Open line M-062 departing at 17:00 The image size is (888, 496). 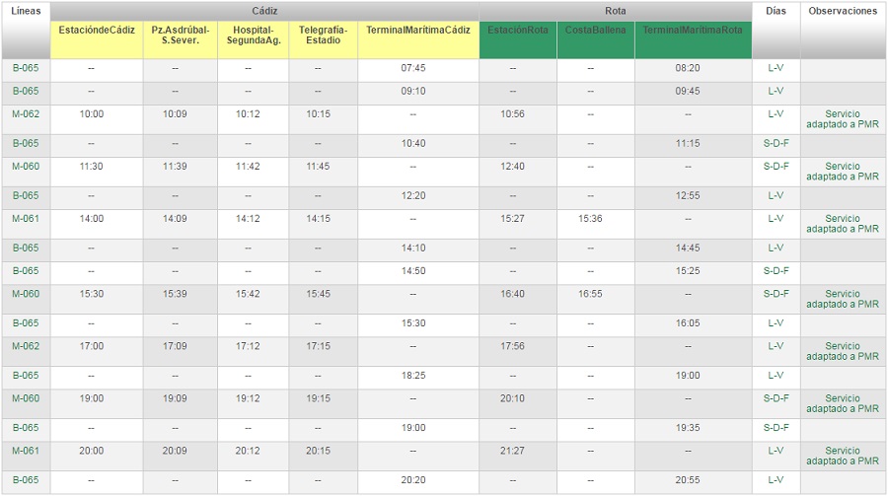point(26,346)
